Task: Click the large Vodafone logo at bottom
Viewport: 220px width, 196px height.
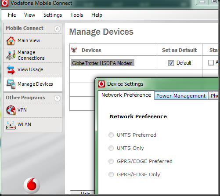Action: (32, 185)
